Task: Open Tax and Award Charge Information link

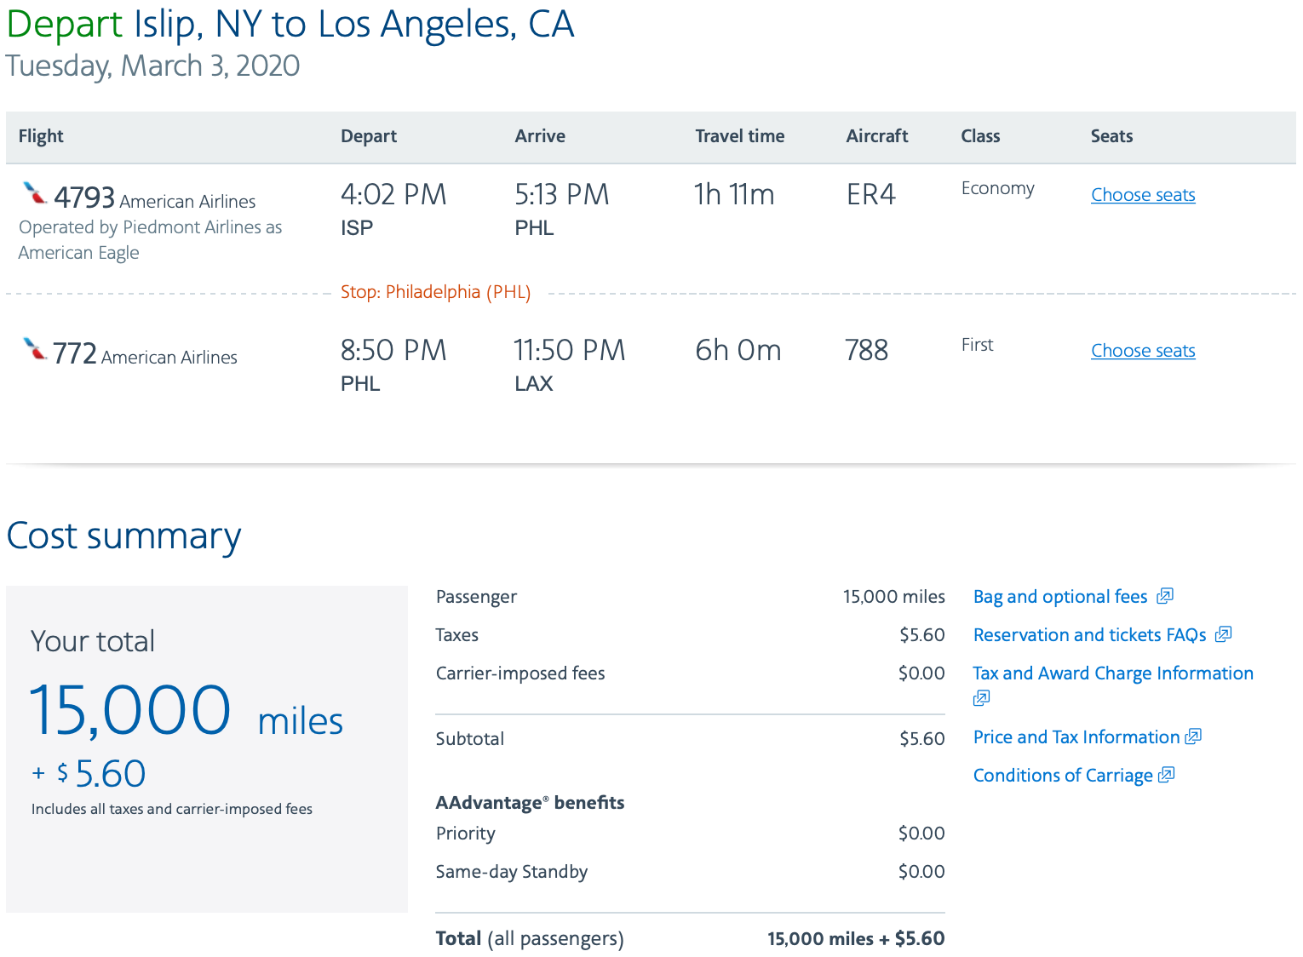Action: (x=1113, y=673)
